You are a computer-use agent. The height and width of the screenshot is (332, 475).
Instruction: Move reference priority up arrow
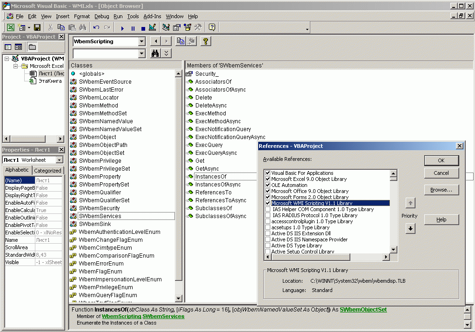410,203
